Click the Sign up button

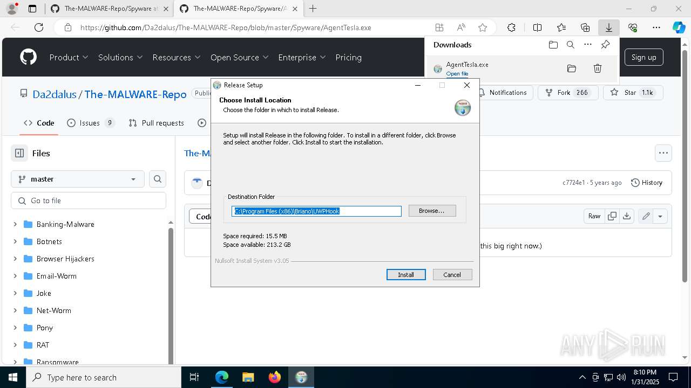tap(643, 57)
